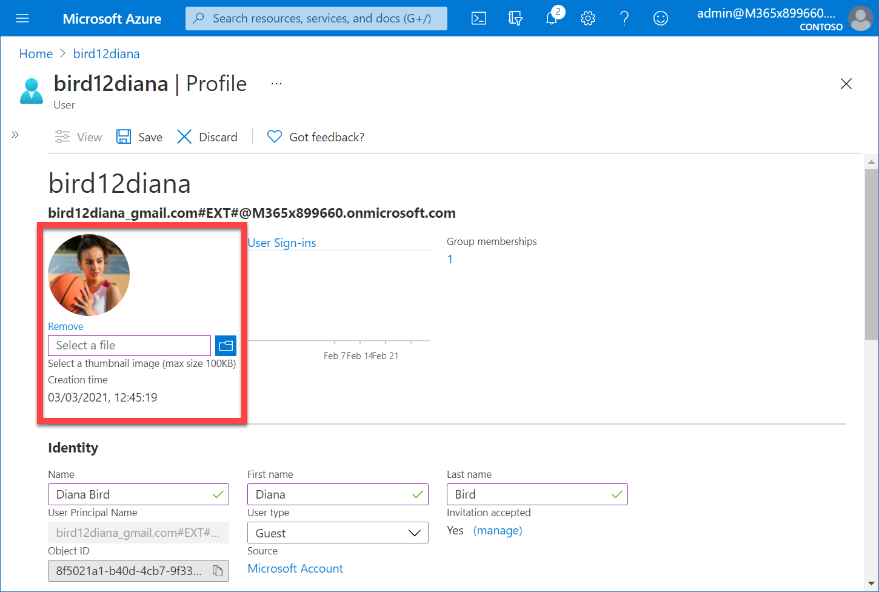Image resolution: width=879 pixels, height=592 pixels.
Task: Click Save in the toolbar
Action: [140, 137]
